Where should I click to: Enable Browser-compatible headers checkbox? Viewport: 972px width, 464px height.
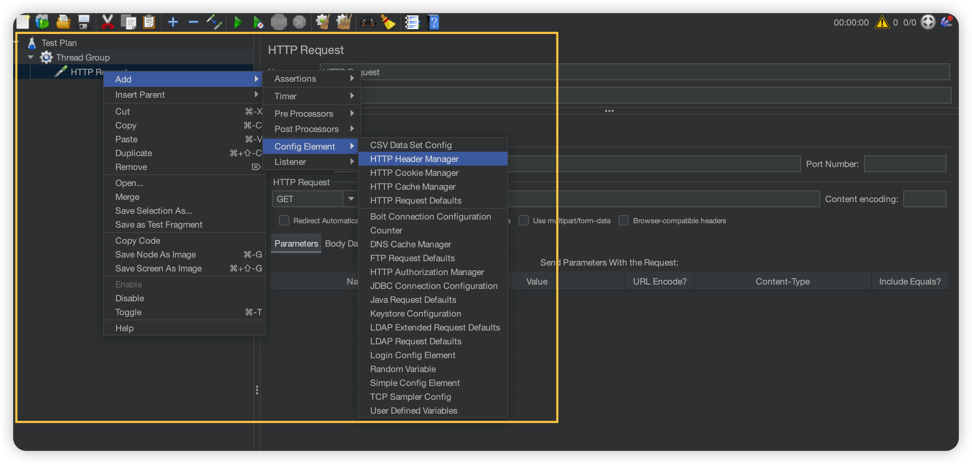[x=624, y=220]
